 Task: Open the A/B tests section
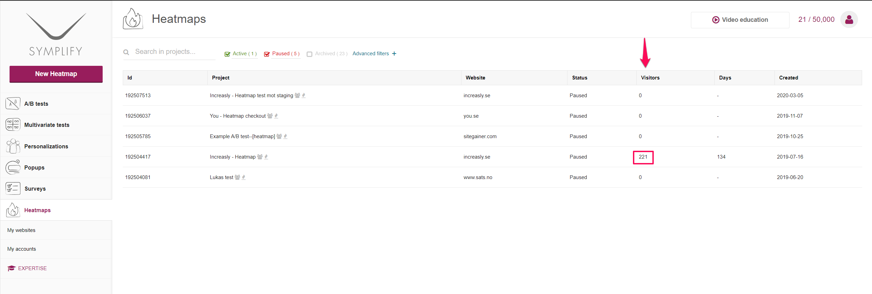(x=56, y=104)
